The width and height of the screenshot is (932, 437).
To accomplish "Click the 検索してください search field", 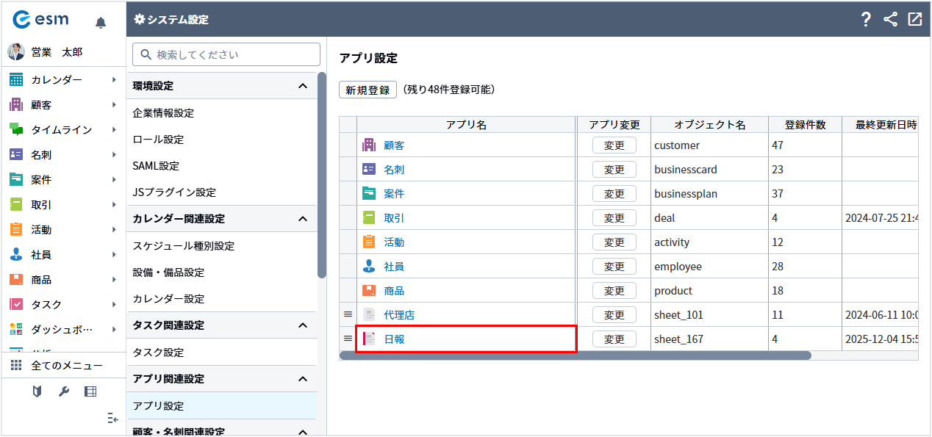I will (226, 54).
